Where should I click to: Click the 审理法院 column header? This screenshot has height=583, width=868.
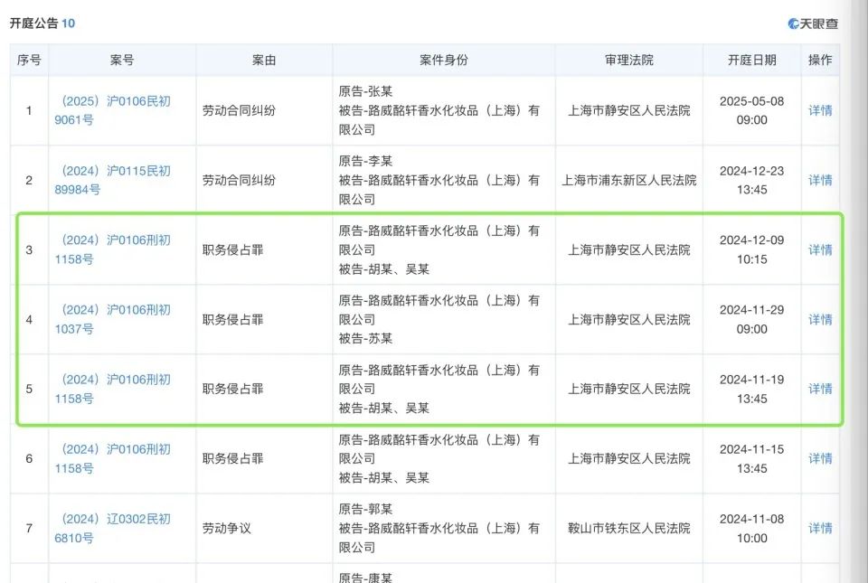tap(628, 60)
